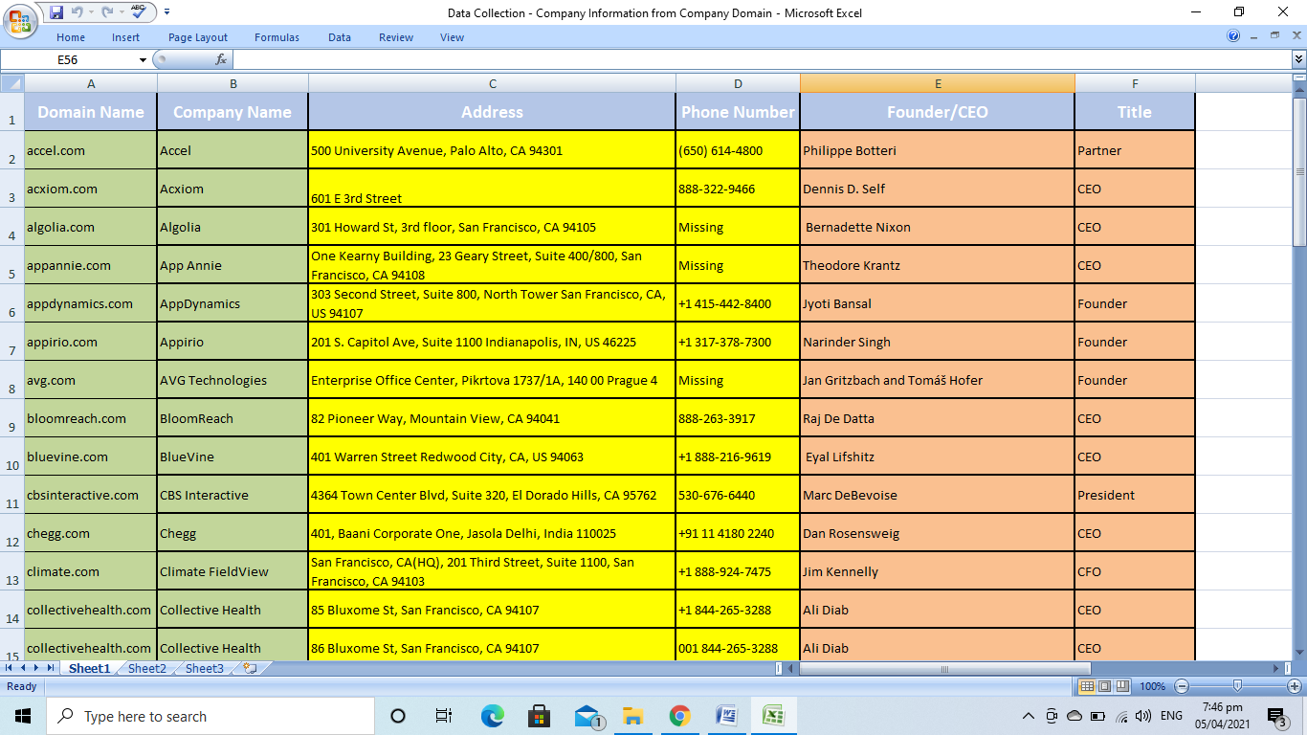Open the Redo history dropdown arrow
The height and width of the screenshot is (735, 1307).
tap(122, 12)
